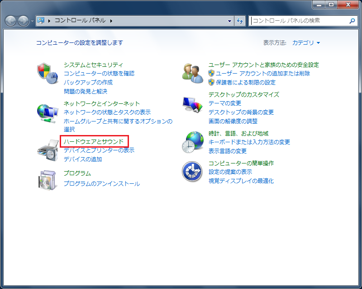362x289 pixels.
Task: Click the Desktop Customization monitor icon
Action: click(193, 105)
